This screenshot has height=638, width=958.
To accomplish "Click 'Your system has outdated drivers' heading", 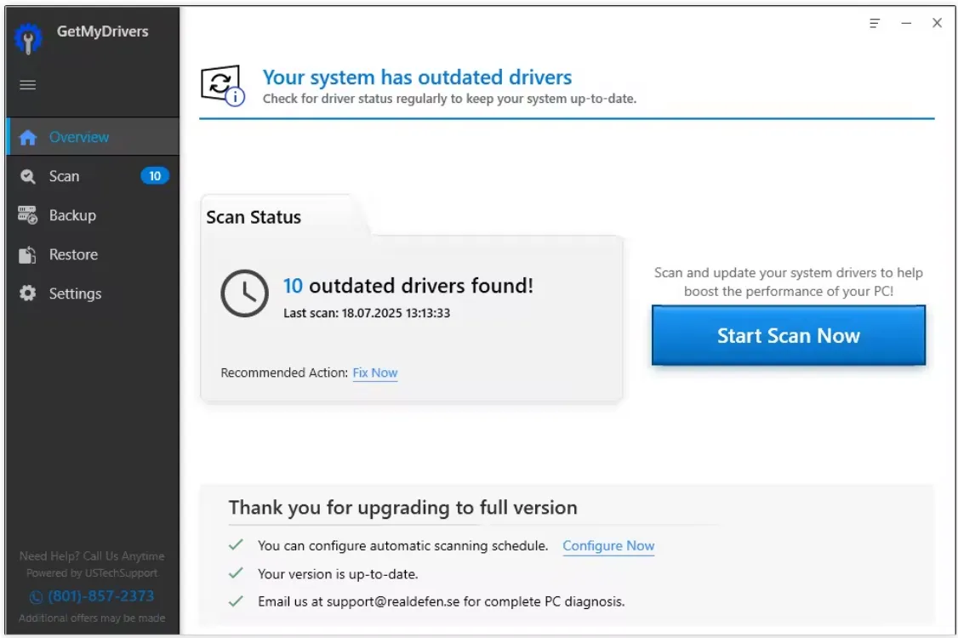I will click(417, 77).
